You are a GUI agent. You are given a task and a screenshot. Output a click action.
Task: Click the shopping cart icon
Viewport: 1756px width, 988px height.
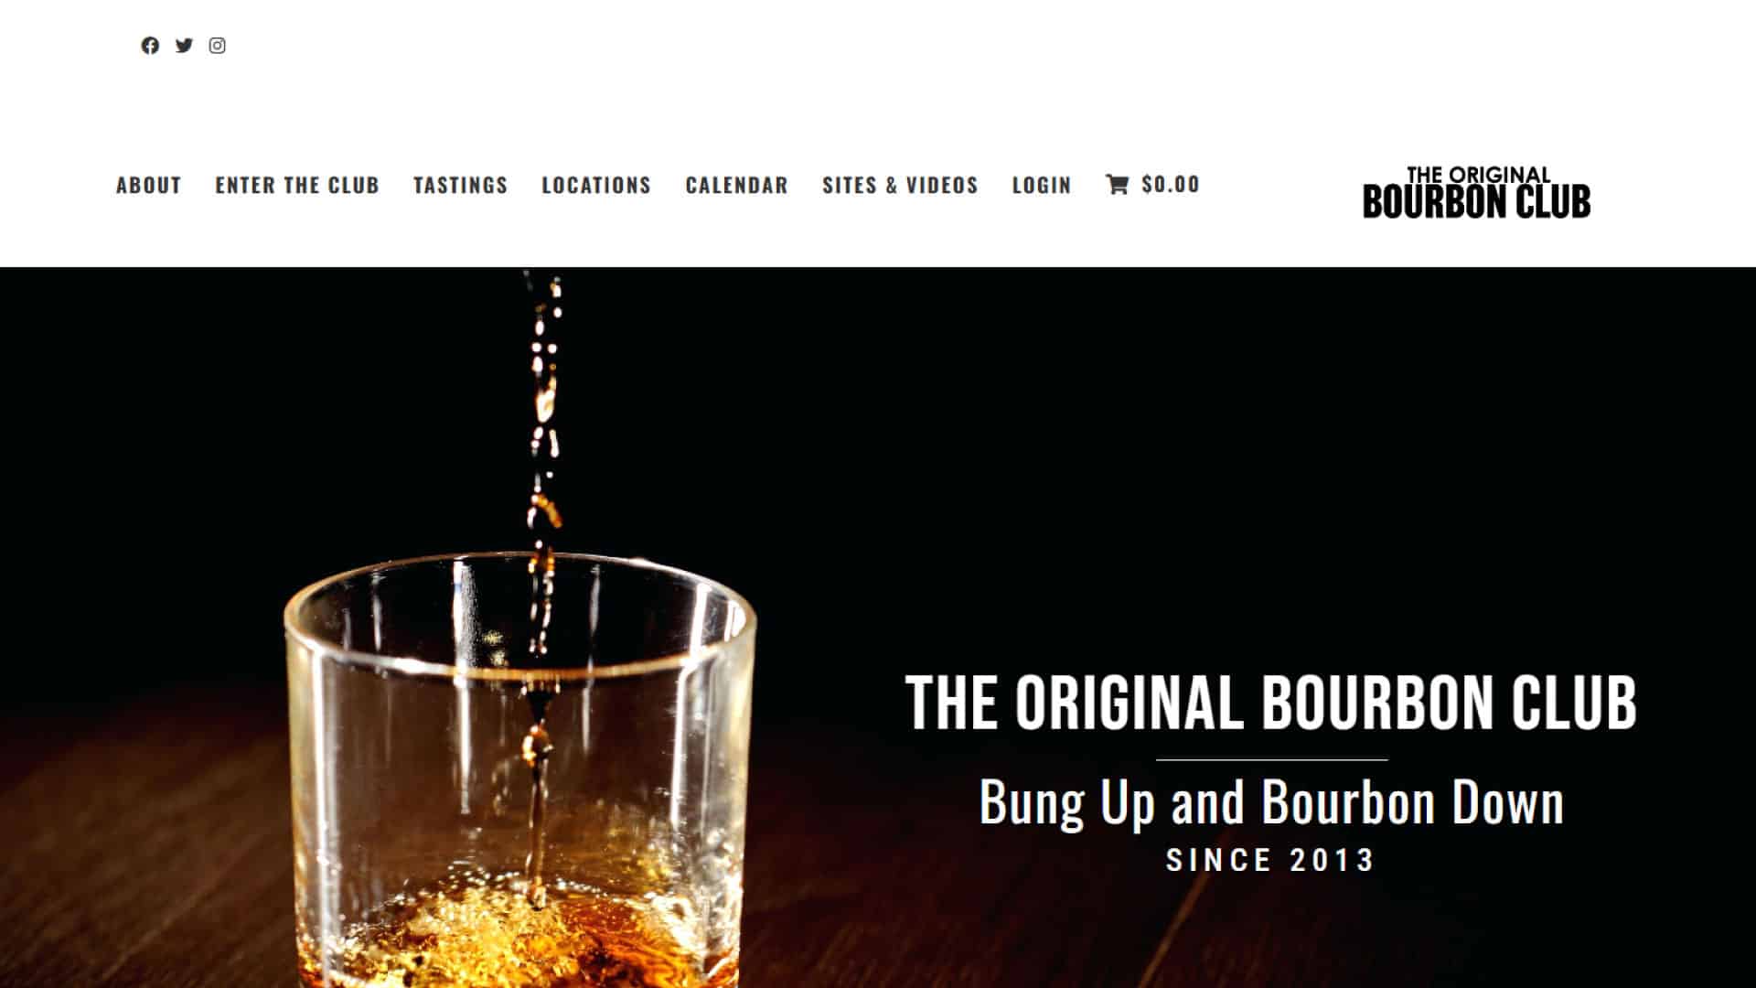[1117, 185]
